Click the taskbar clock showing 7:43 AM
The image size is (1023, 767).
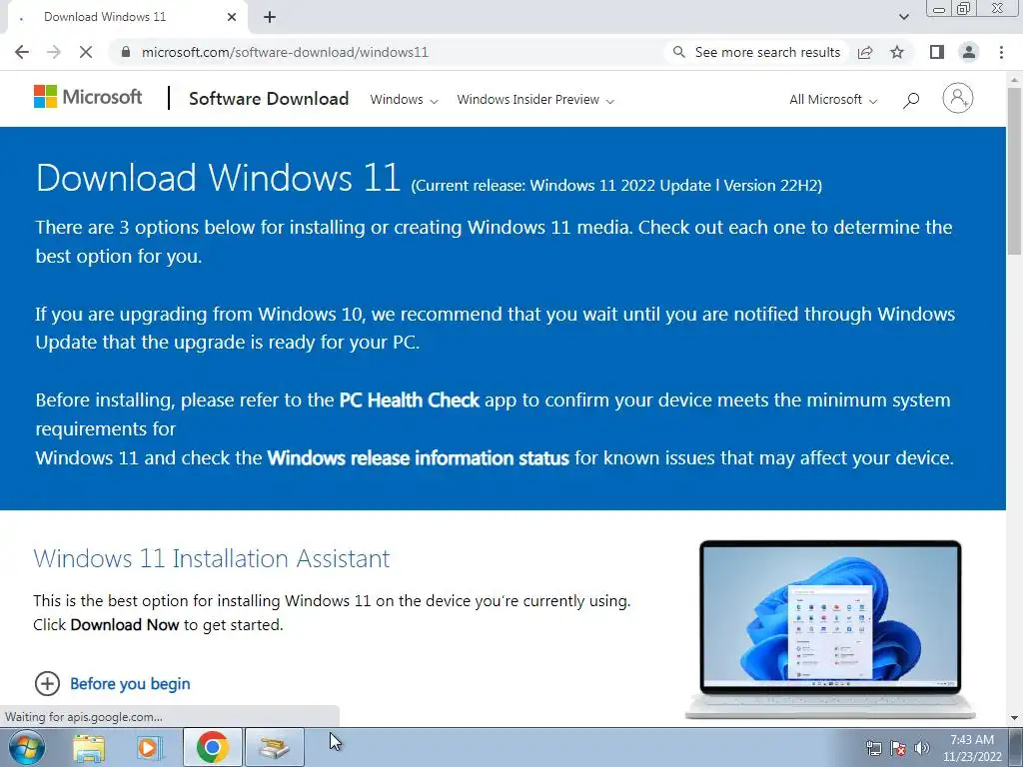(x=972, y=748)
